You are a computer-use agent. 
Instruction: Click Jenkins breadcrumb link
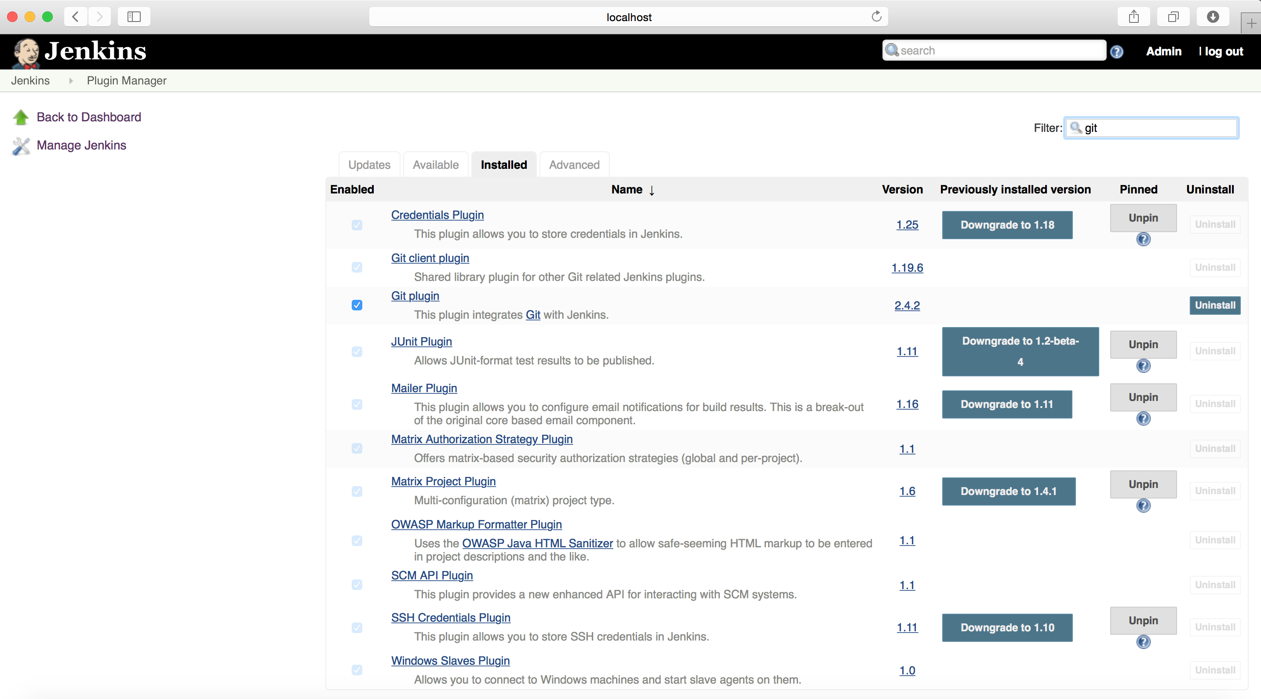click(x=30, y=81)
